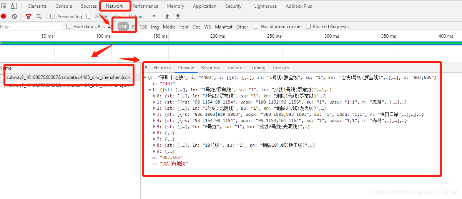Clear the network log icon
Image resolution: width=462 pixels, height=199 pixels.
14,16
